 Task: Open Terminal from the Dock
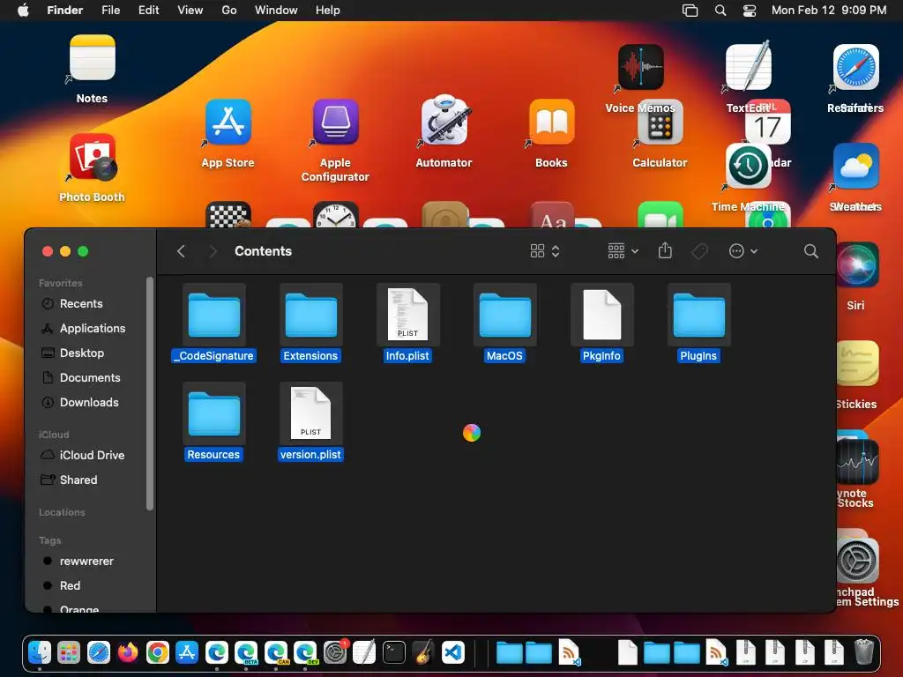pos(394,652)
